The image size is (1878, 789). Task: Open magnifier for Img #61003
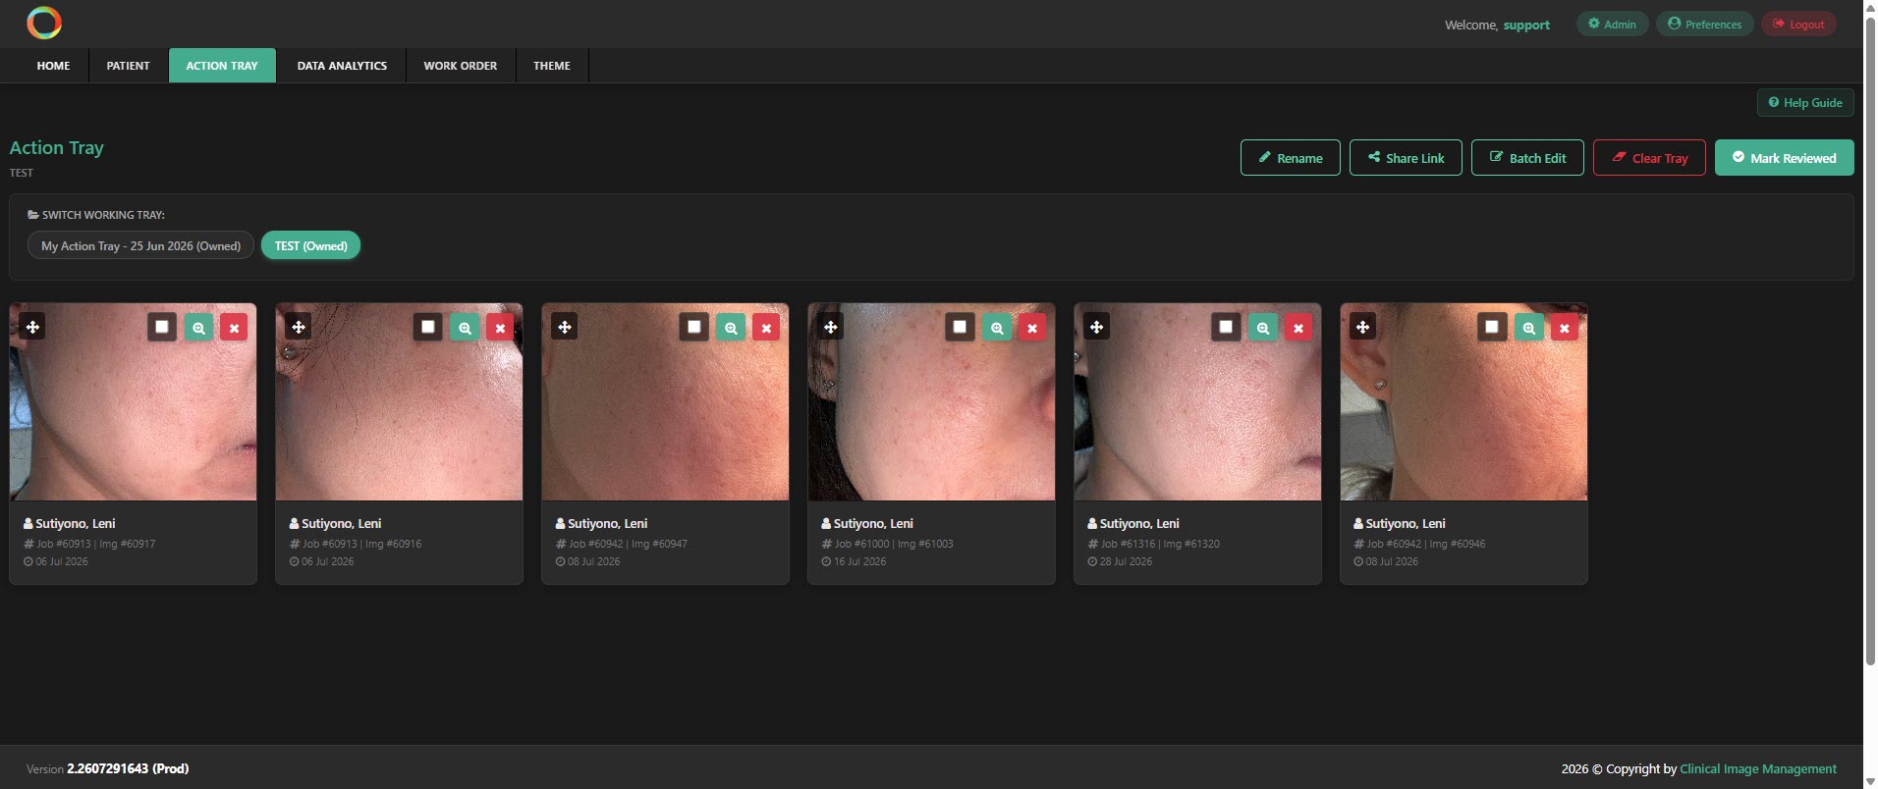coord(997,328)
